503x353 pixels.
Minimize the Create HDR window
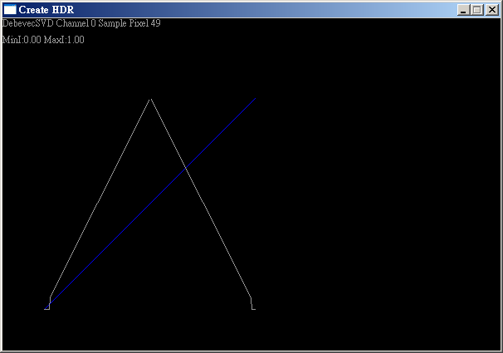point(463,10)
